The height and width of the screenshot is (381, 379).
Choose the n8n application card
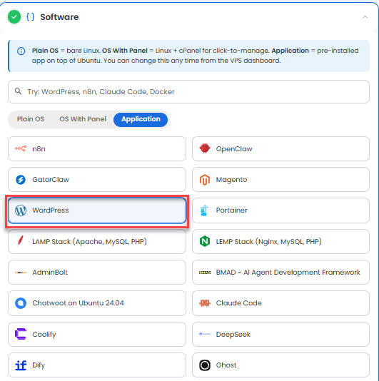pyautogui.click(x=97, y=148)
